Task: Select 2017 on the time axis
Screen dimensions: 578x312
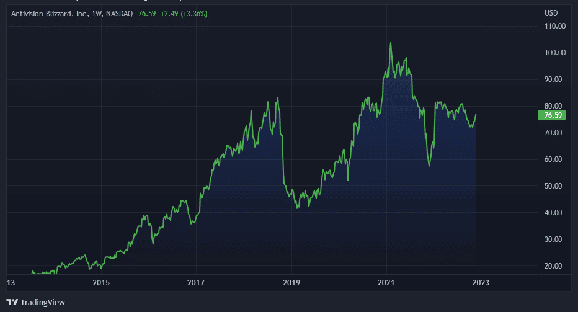Action: click(x=196, y=283)
